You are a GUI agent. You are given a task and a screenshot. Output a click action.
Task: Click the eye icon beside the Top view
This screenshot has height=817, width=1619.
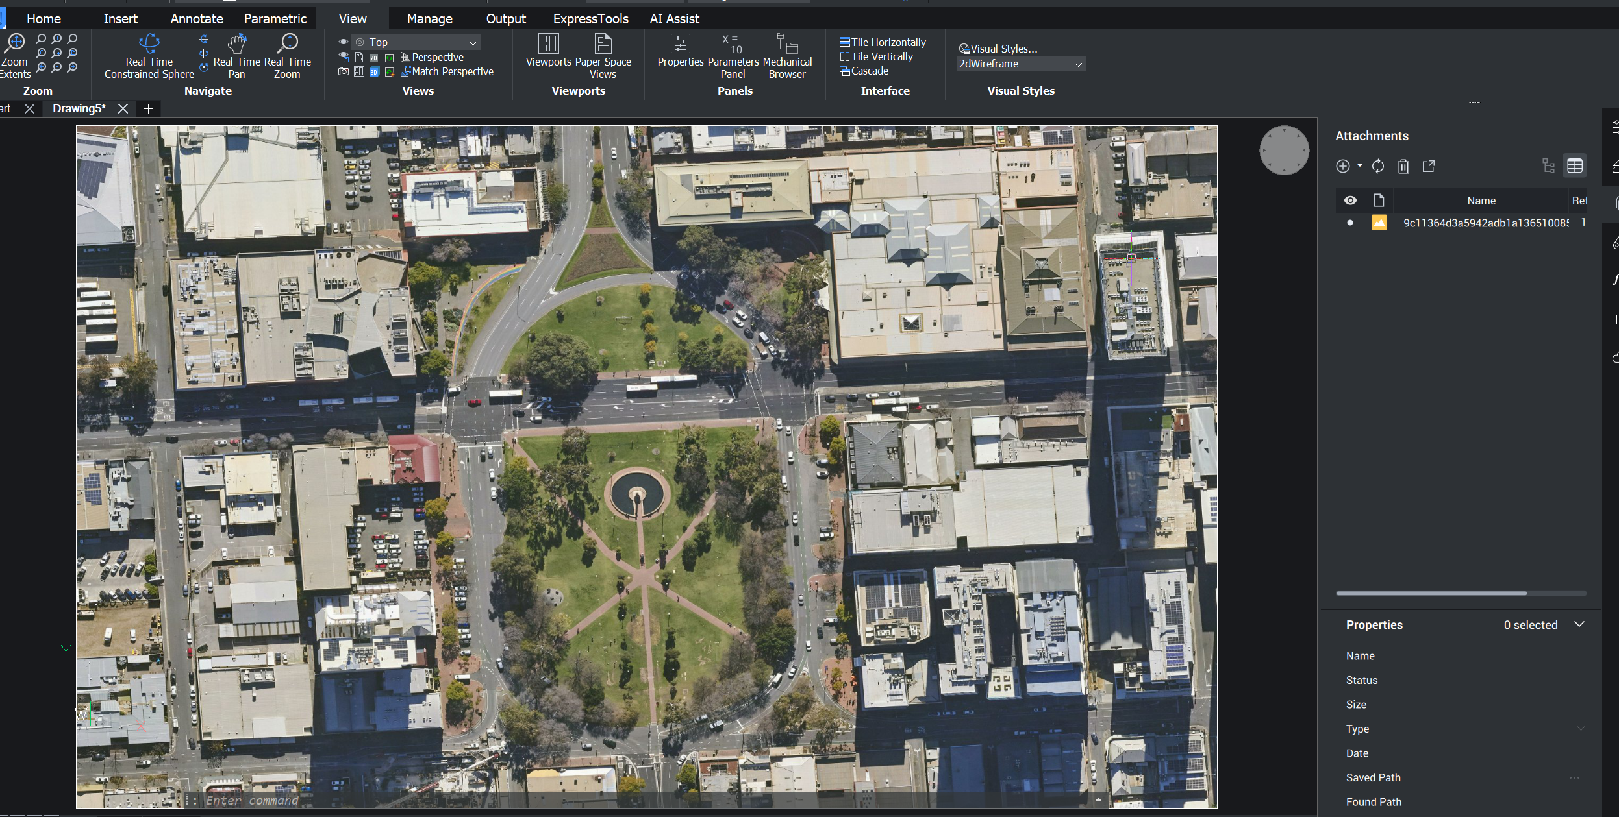pyautogui.click(x=344, y=42)
